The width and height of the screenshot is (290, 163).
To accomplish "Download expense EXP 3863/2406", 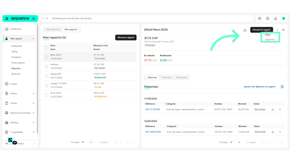I will [x=273, y=132].
